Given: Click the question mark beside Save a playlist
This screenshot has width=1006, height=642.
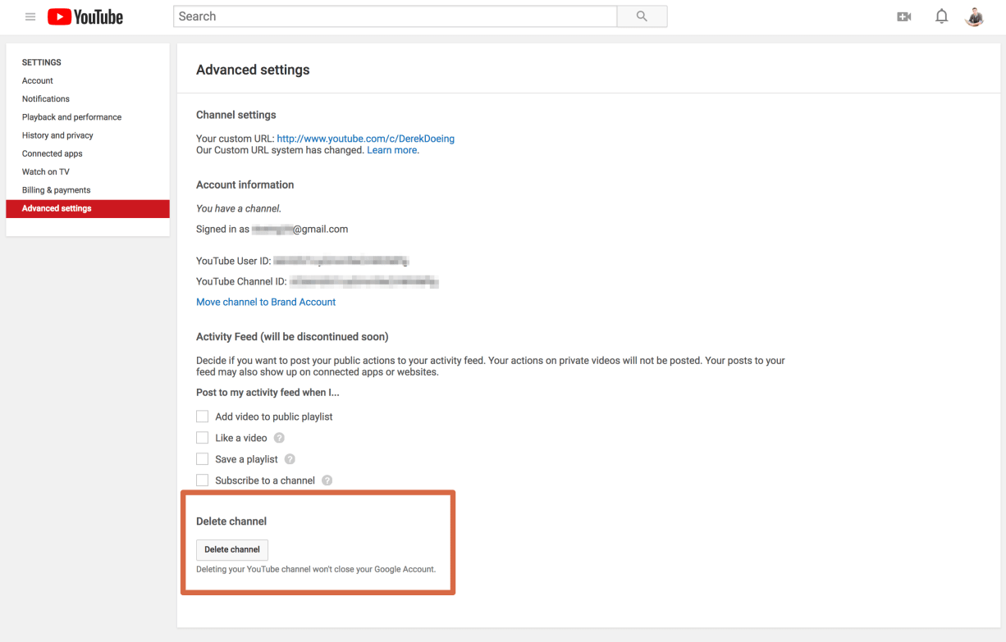Looking at the screenshot, I should 289,458.
